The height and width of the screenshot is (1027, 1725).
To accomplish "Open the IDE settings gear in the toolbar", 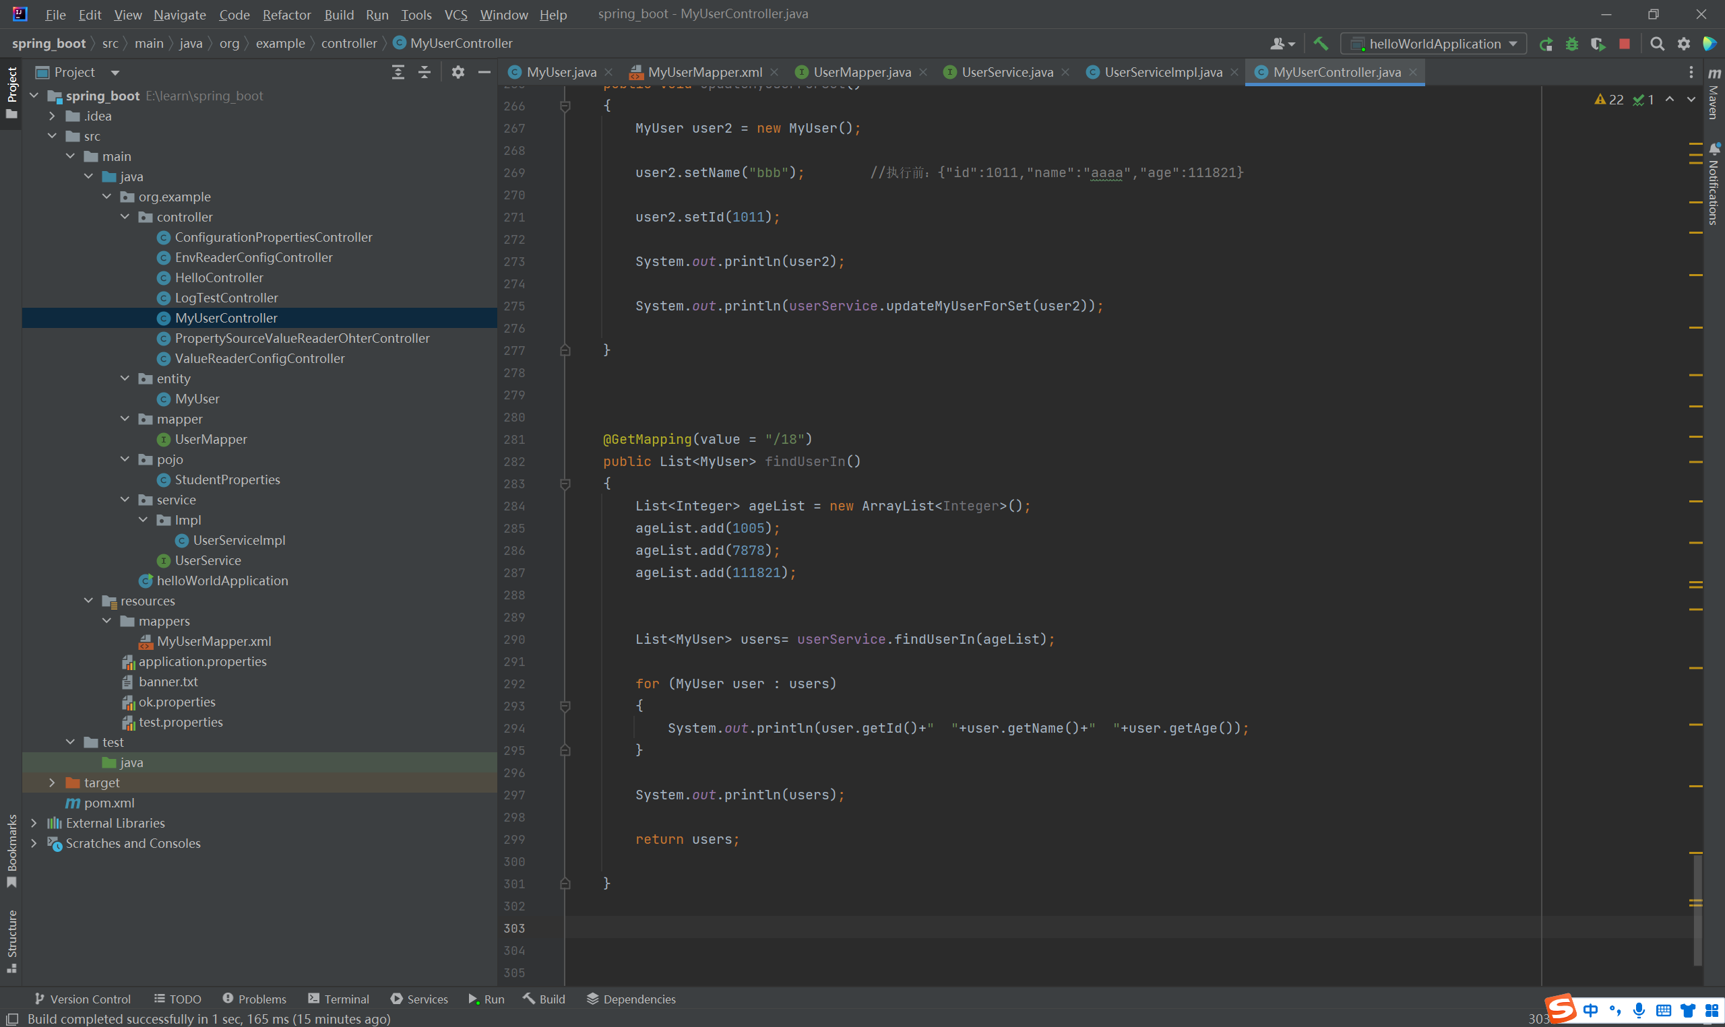I will pos(1683,44).
